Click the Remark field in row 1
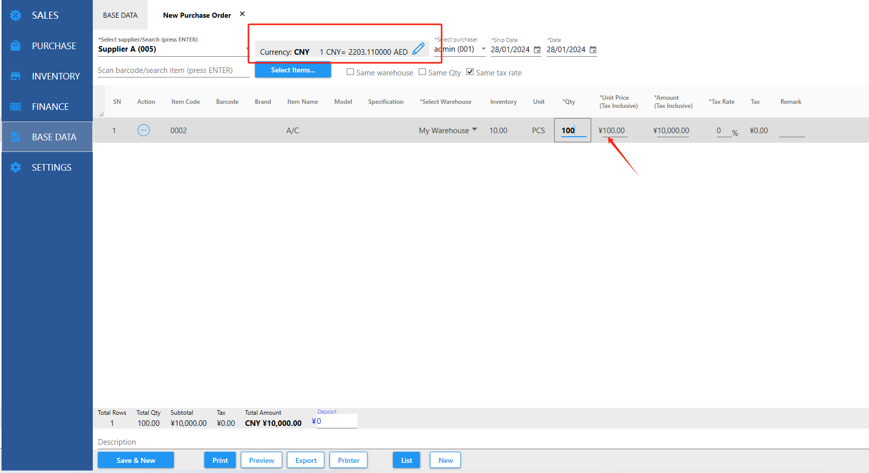The image size is (869, 473). (x=792, y=131)
